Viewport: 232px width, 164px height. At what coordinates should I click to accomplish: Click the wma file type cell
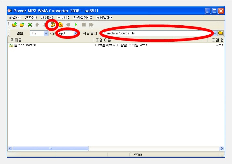click(219, 45)
